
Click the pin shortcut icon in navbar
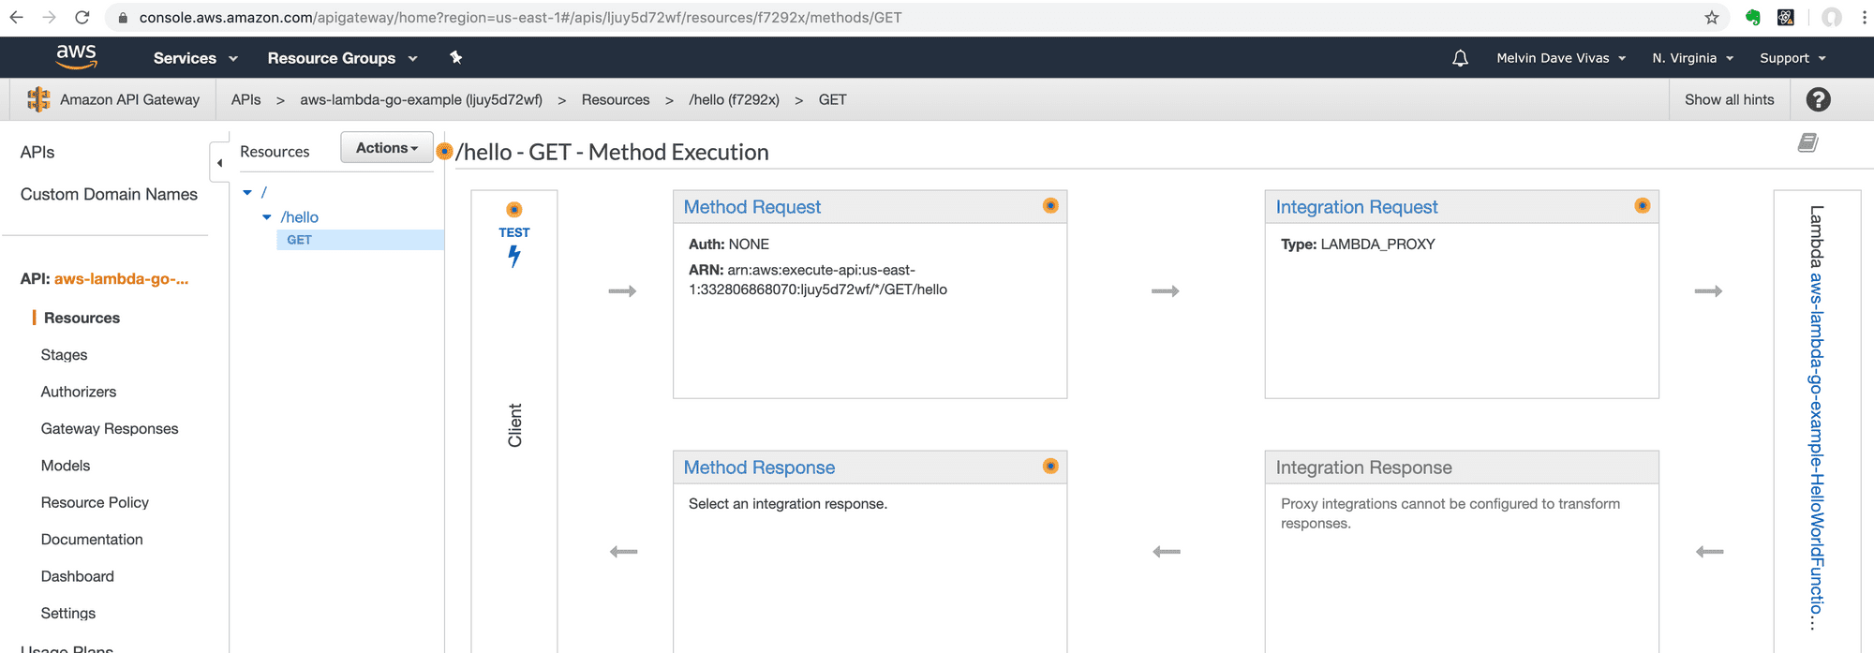coord(455,57)
